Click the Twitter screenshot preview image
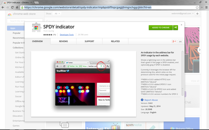209x130 pixels. click(x=83, y=83)
